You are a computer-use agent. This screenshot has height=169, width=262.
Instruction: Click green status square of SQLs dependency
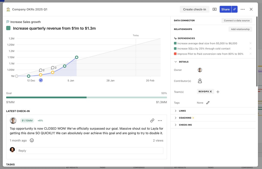(x=175, y=49)
